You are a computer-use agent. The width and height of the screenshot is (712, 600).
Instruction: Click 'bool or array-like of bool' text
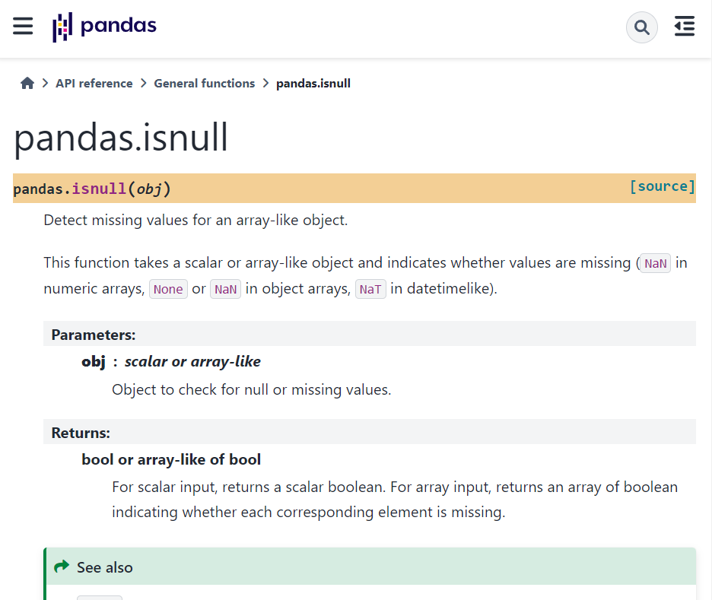tap(171, 460)
